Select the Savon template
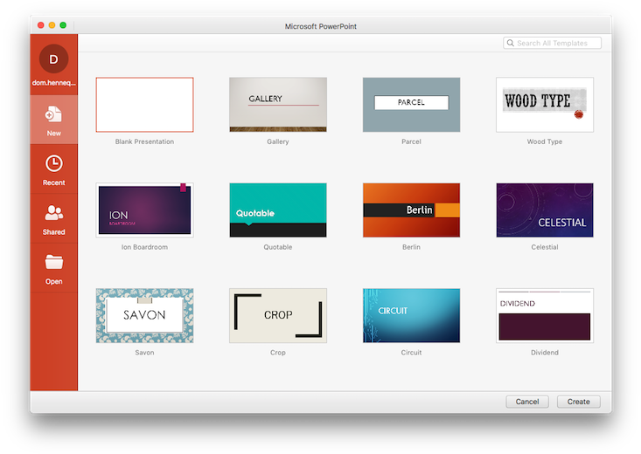This screenshot has height=454, width=641. click(144, 315)
